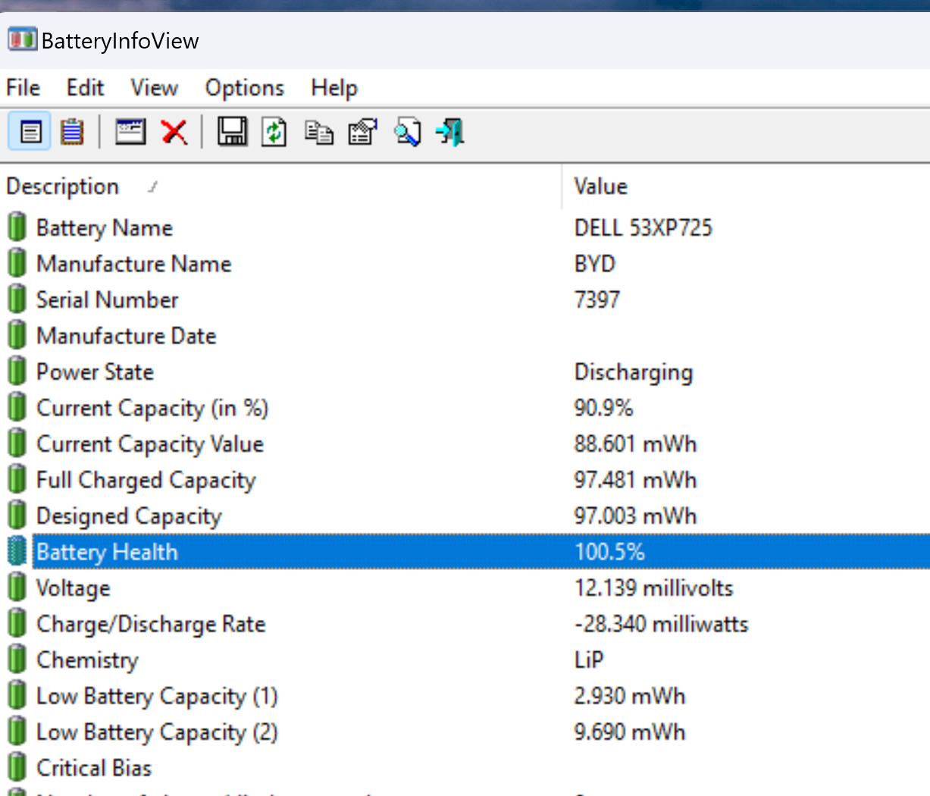The width and height of the screenshot is (930, 796).
Task: Select the Voltage row label
Action: coord(74,588)
